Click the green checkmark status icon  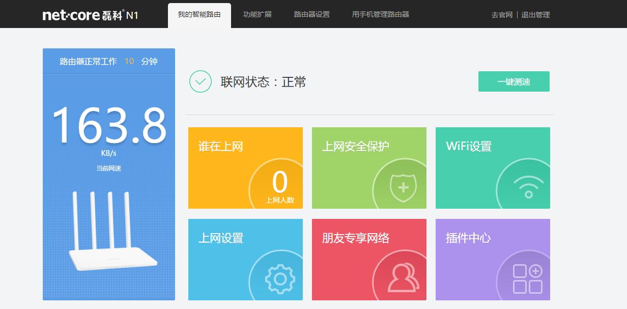pyautogui.click(x=201, y=81)
